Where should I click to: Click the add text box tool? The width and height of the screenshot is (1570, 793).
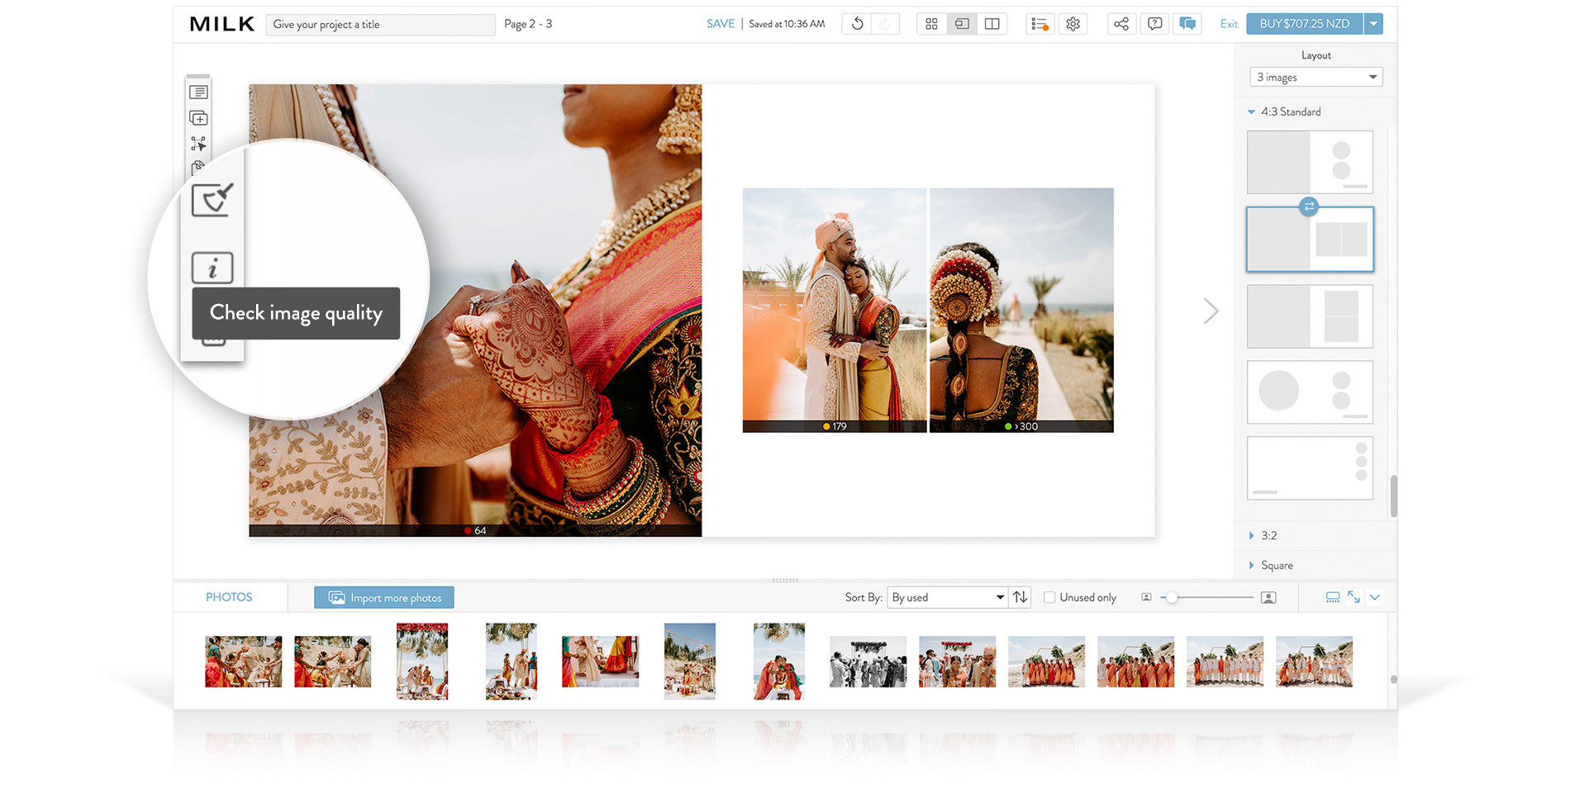point(198,92)
